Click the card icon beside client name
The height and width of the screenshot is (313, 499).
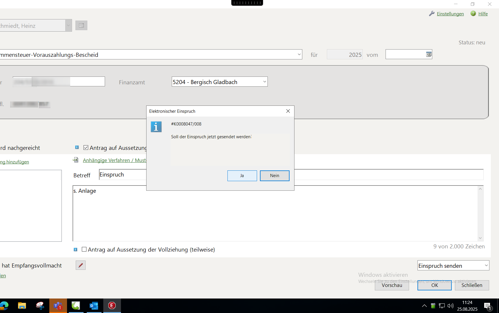click(x=81, y=26)
